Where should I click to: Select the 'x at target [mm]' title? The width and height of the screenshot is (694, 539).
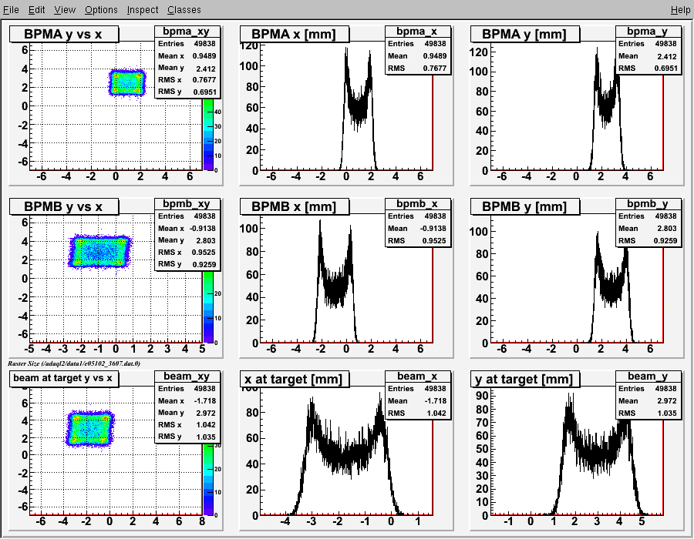tap(295, 379)
